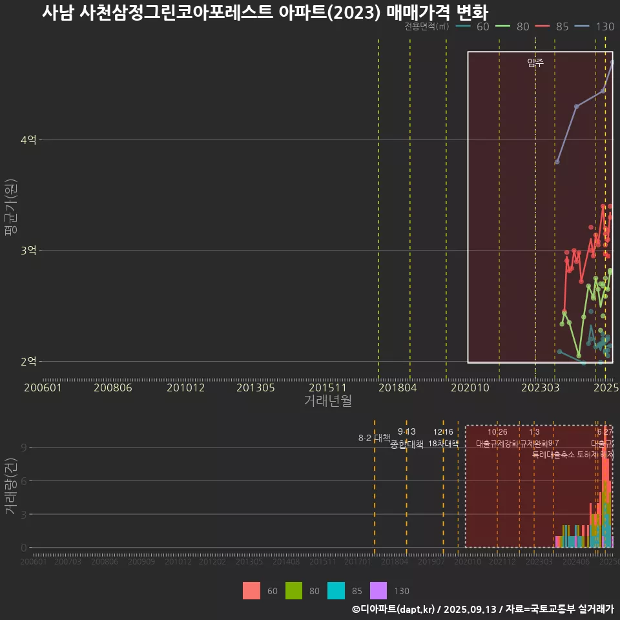This screenshot has width=620, height=620.
Task: Click '202010' on the price chart x-axis
Action: point(470,387)
